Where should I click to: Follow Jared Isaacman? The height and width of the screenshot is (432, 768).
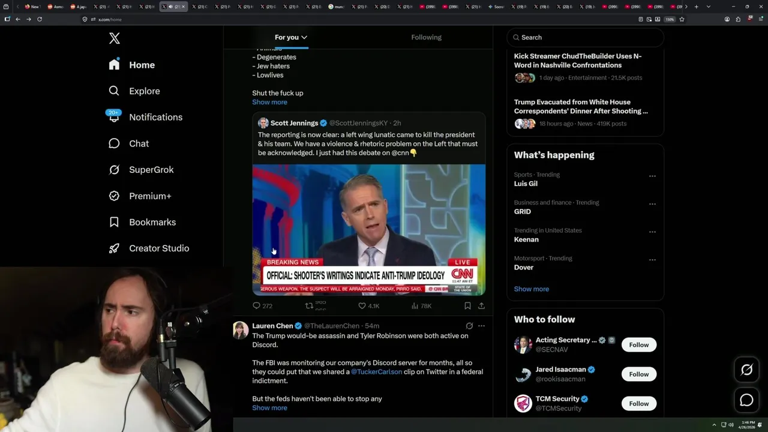coord(639,374)
